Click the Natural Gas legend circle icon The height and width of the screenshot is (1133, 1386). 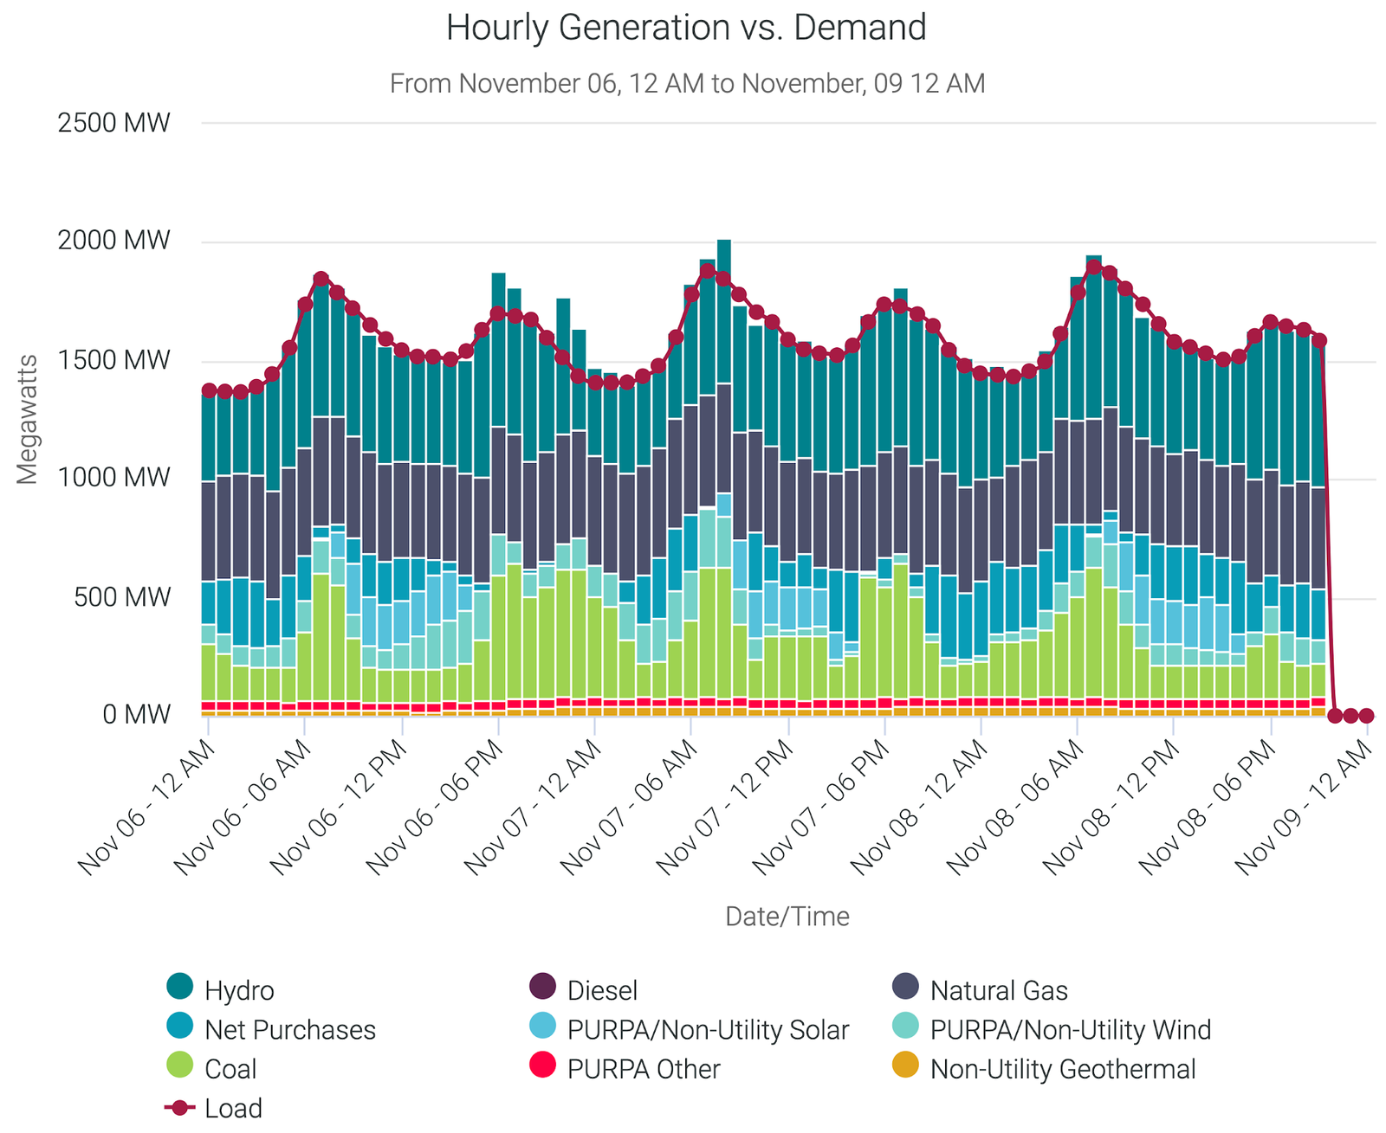pyautogui.click(x=905, y=986)
